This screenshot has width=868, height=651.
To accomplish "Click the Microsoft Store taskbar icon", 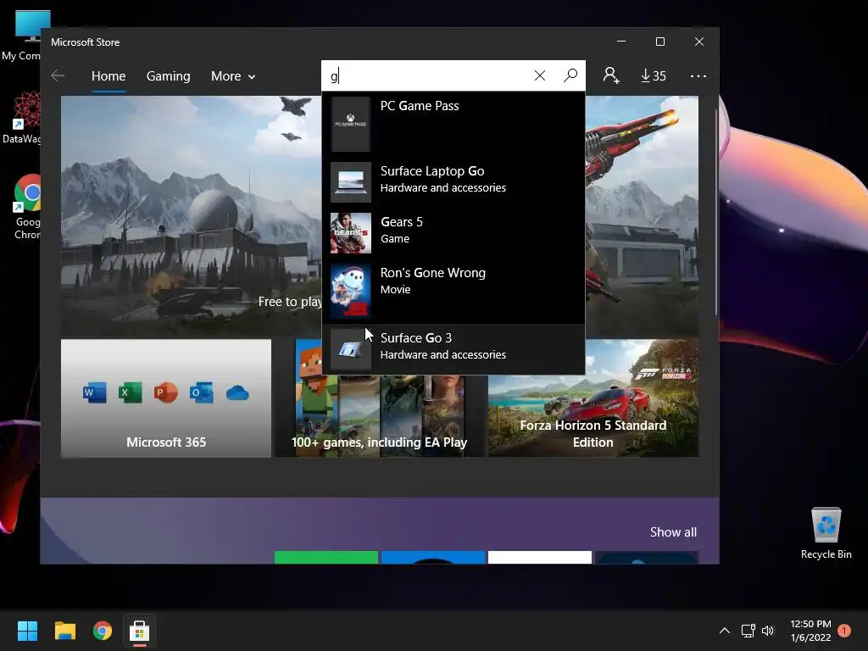I will coord(140,631).
